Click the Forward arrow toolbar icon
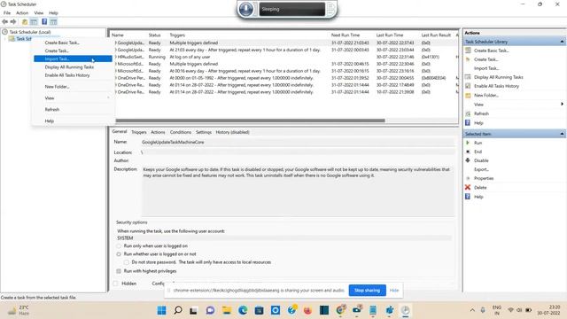The image size is (567, 319). tap(13, 22)
